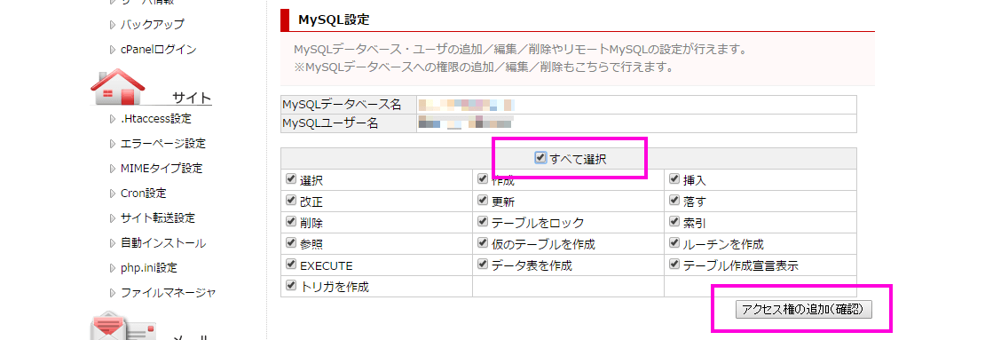Toggle the 更新 checkbox
This screenshot has height=340, width=985.
[x=483, y=201]
